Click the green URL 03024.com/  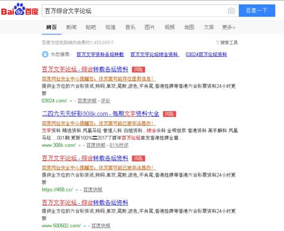coord(54,101)
